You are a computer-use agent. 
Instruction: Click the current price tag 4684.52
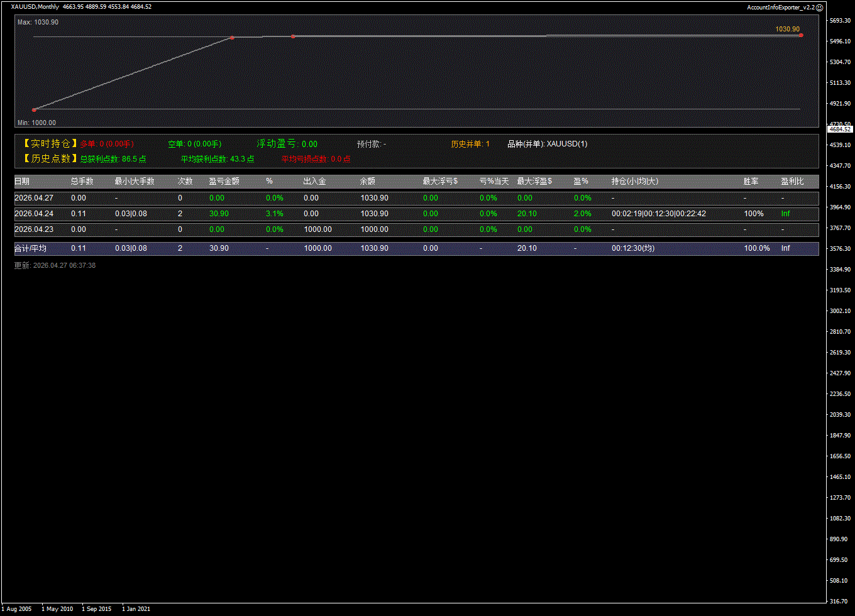coord(840,129)
